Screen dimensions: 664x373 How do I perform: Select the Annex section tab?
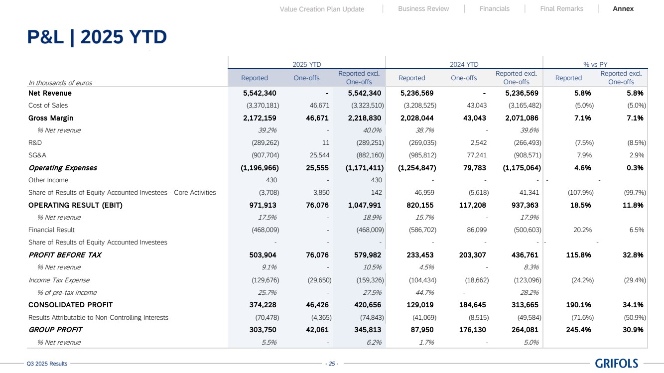pyautogui.click(x=623, y=8)
